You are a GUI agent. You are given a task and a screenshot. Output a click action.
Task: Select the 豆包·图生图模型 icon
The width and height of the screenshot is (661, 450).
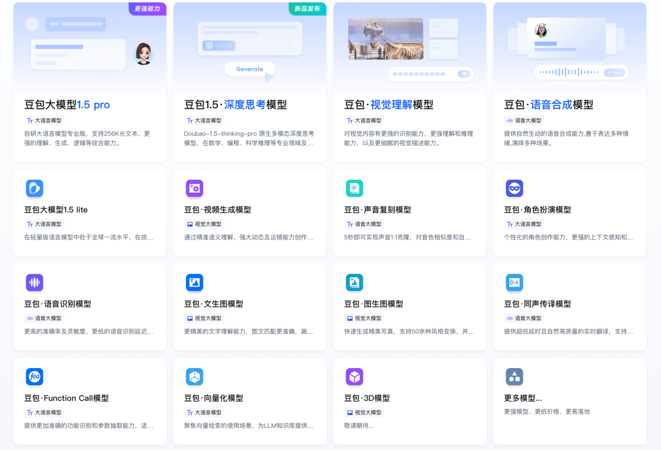coord(354,282)
